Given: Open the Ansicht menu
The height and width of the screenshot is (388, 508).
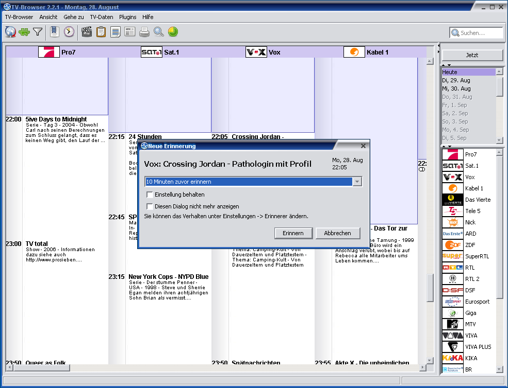Looking at the screenshot, I should [48, 17].
